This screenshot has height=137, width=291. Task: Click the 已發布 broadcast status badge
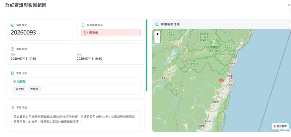click(111, 33)
